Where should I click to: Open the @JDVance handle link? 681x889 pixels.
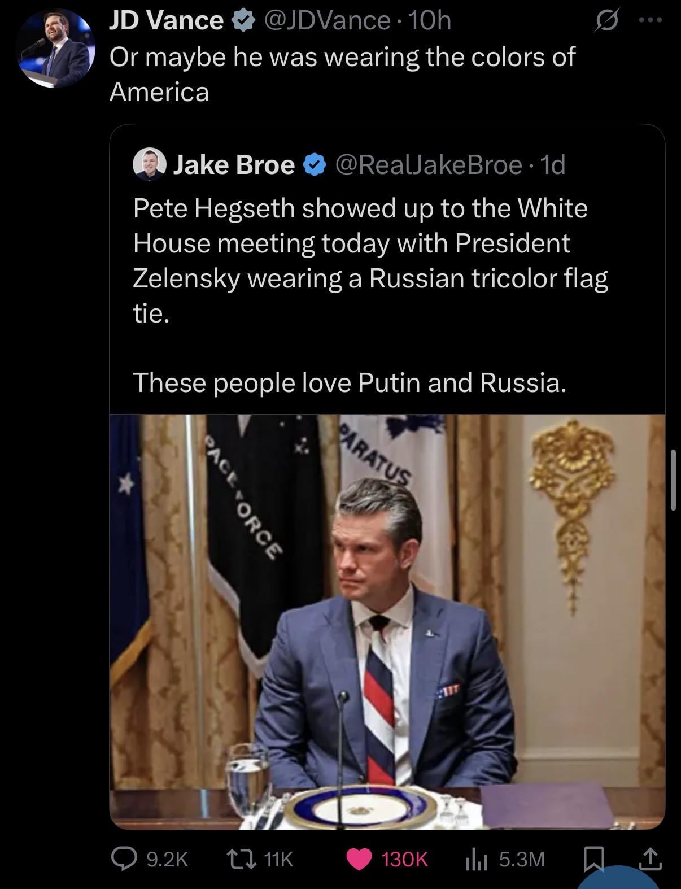tap(327, 21)
